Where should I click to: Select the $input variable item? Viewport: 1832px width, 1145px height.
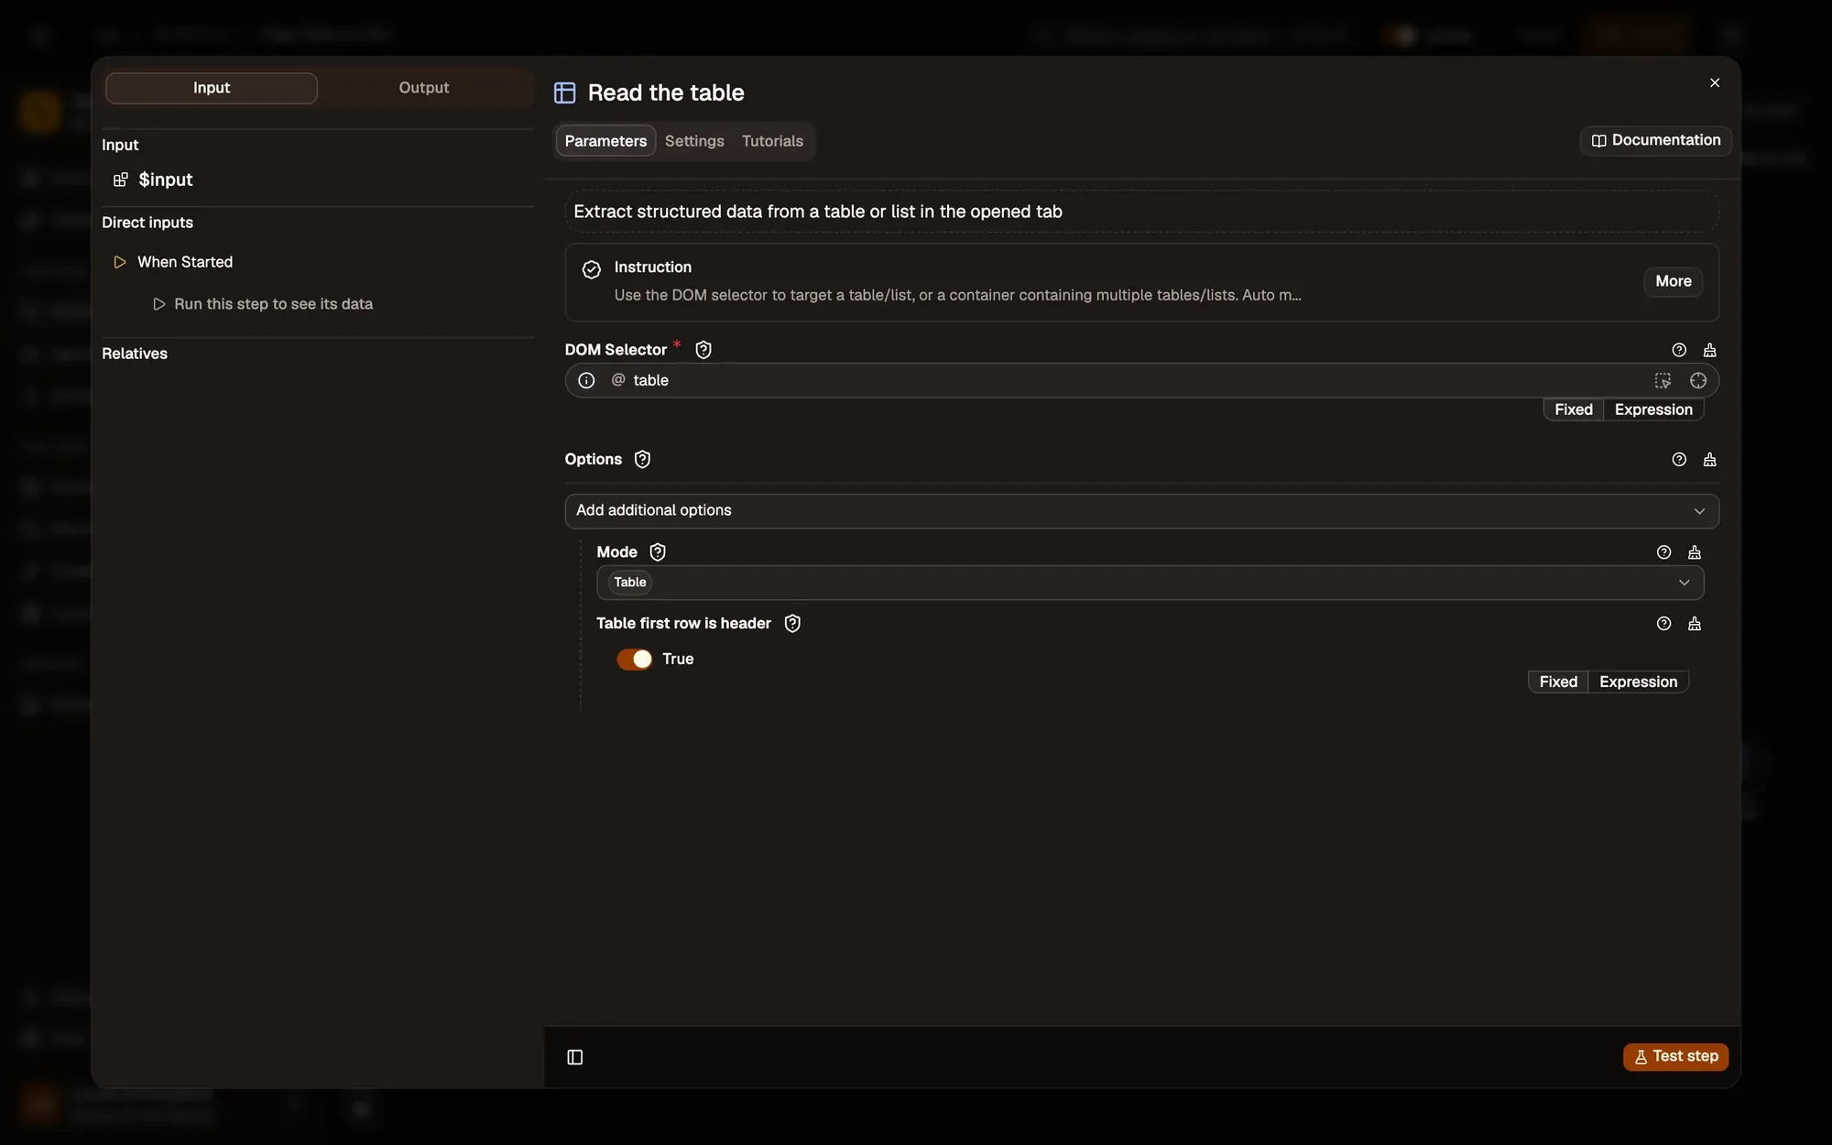154,180
